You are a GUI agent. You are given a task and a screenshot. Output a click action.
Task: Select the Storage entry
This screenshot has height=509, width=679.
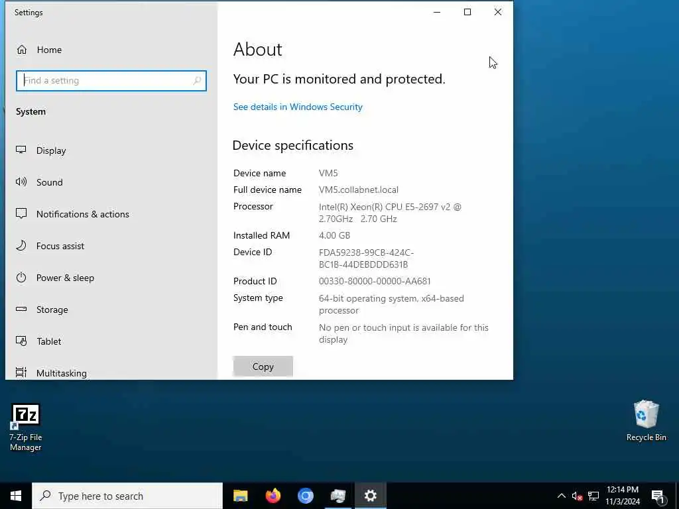coord(52,309)
